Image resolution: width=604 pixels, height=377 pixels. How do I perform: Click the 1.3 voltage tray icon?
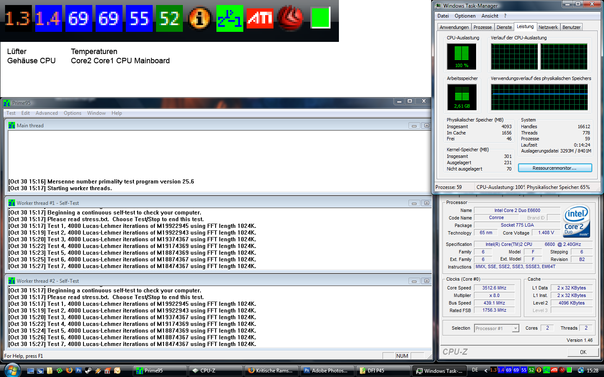pyautogui.click(x=494, y=370)
